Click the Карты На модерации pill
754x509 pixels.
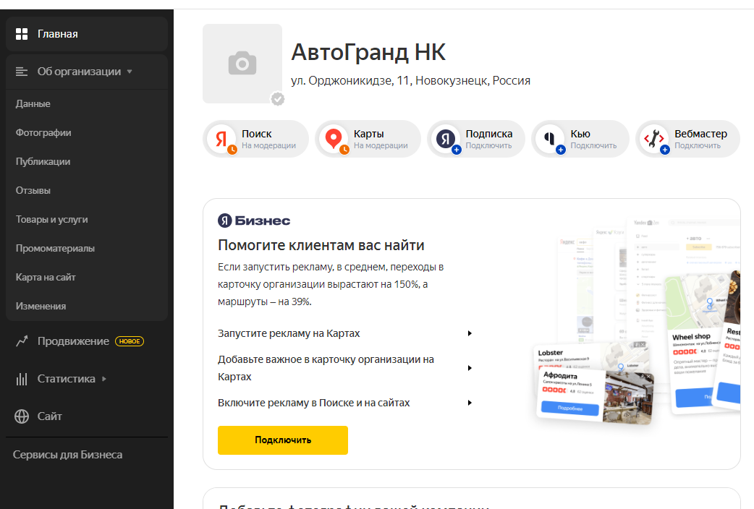pos(368,139)
